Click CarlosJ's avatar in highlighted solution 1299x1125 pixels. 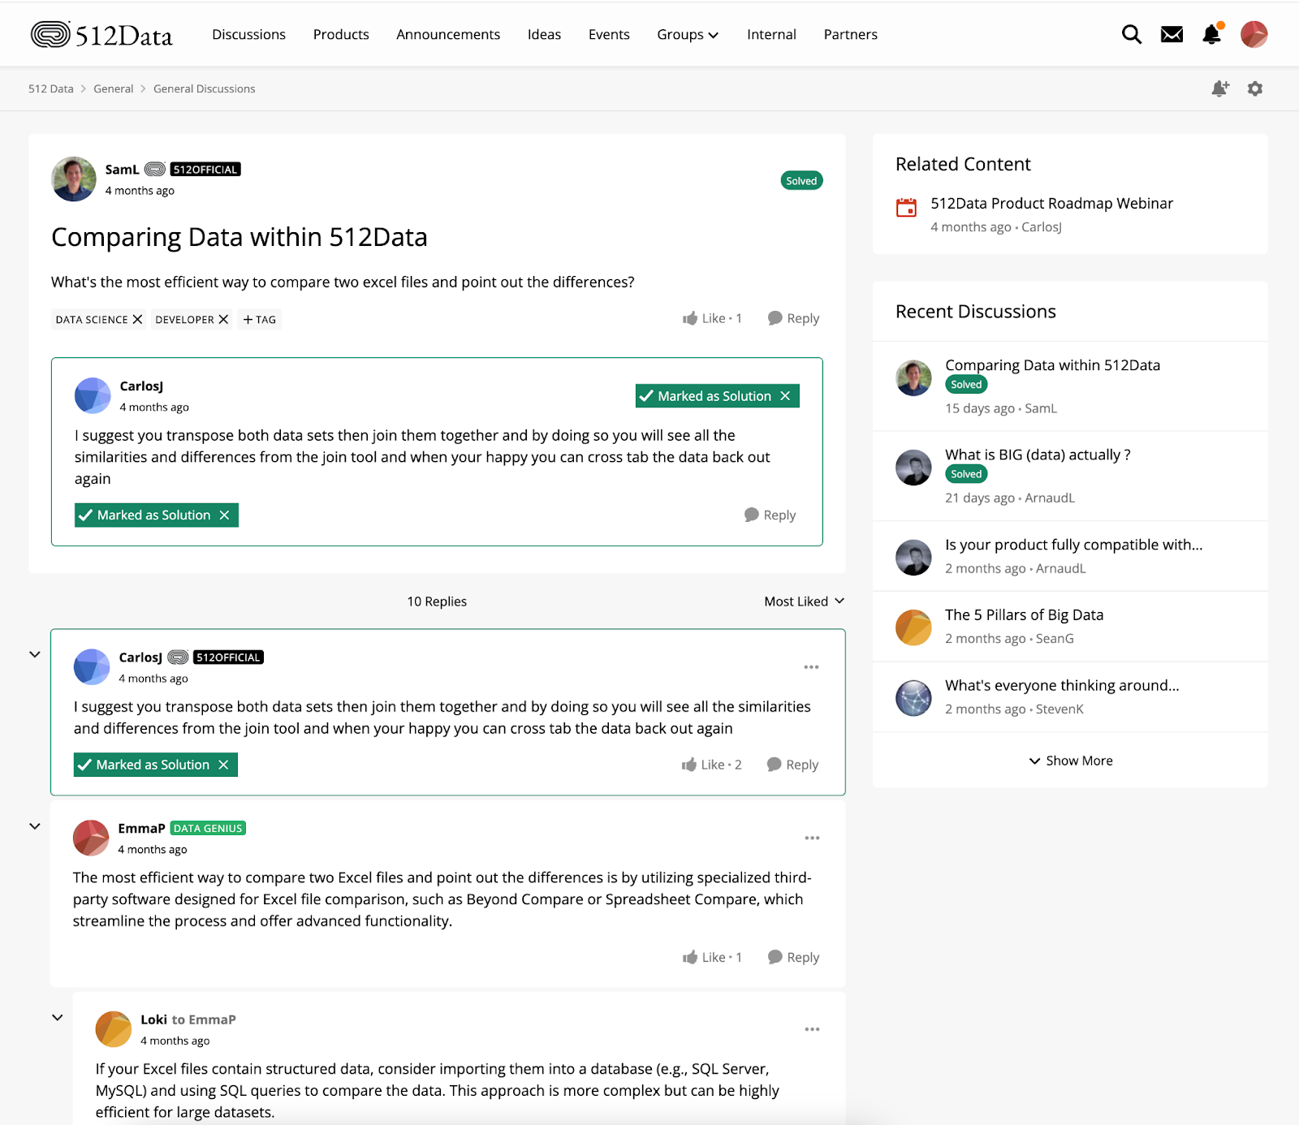click(x=93, y=396)
